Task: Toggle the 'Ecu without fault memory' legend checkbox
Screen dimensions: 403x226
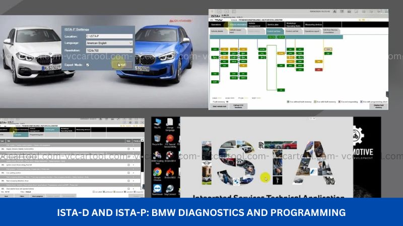Action: coord(288,102)
